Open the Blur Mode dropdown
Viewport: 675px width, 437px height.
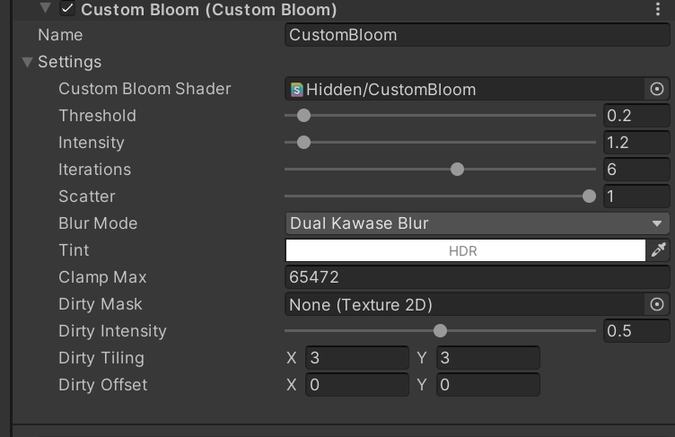(477, 223)
